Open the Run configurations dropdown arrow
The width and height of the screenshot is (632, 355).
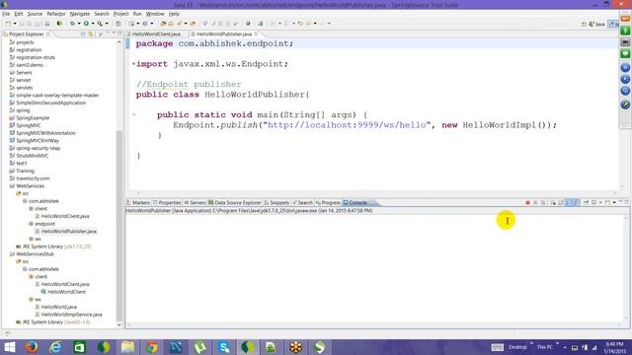click(x=93, y=24)
